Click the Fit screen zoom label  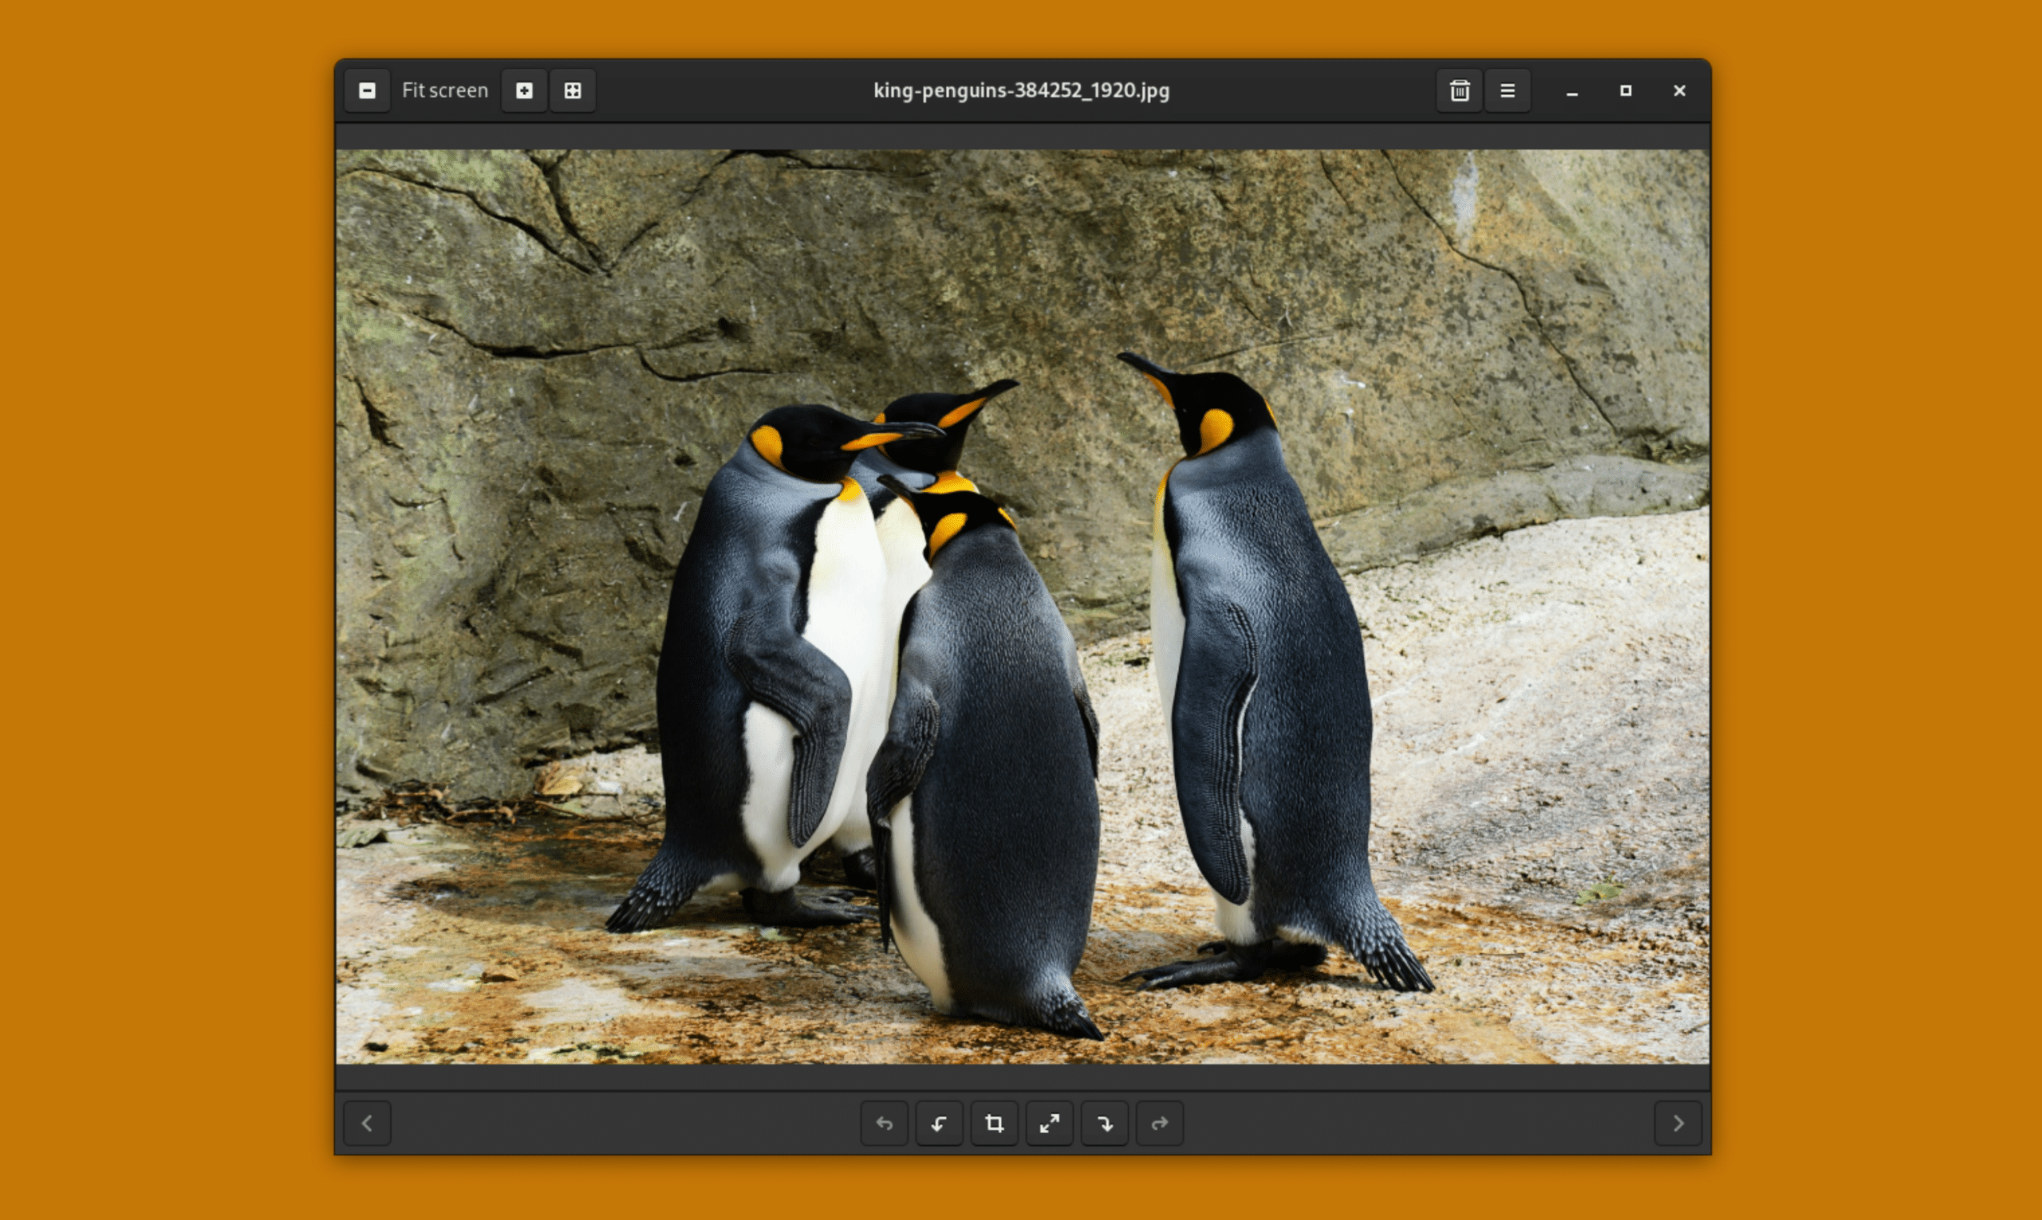445,90
